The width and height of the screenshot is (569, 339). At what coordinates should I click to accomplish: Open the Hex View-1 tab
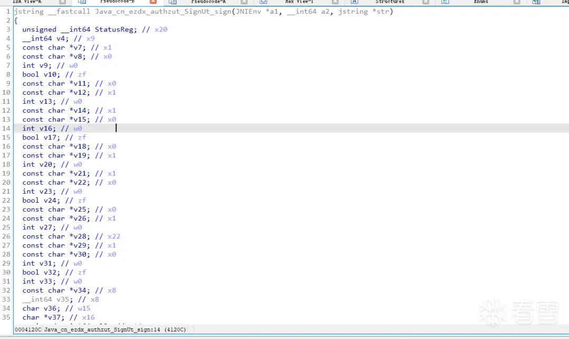(x=299, y=2)
